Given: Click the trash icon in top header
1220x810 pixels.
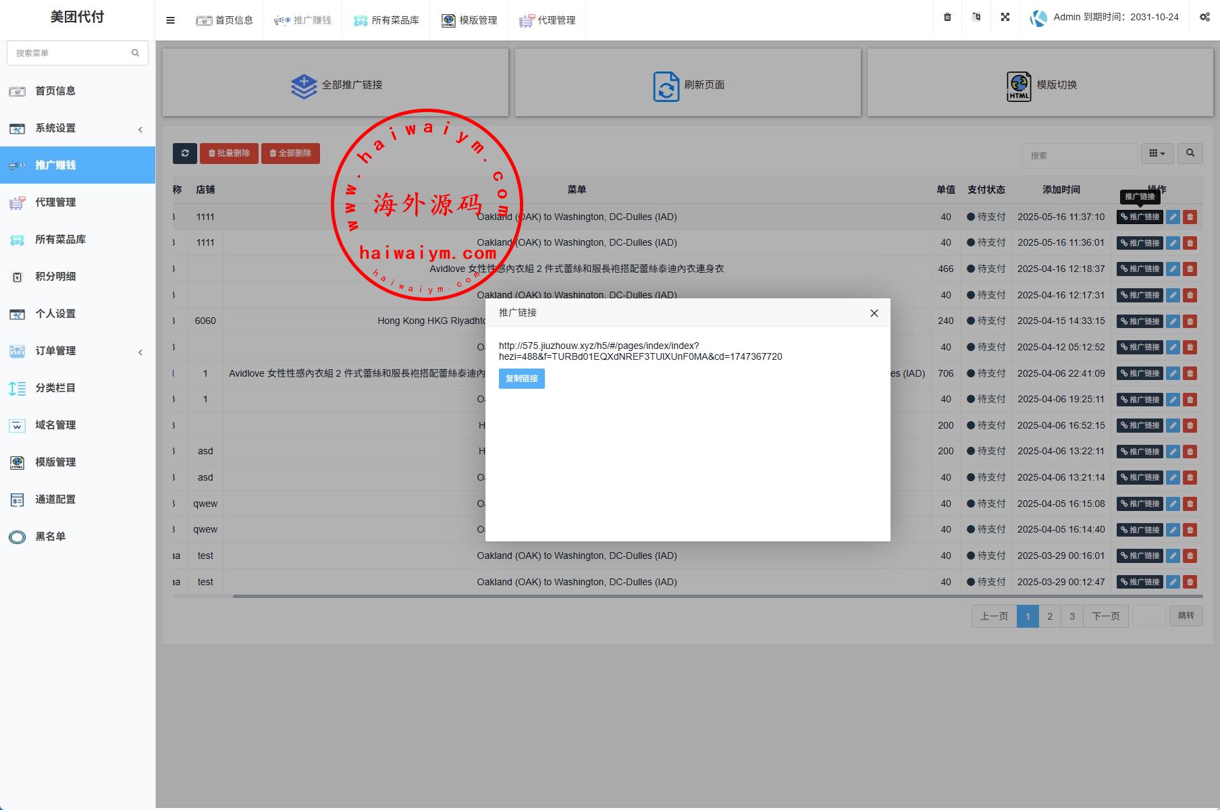Looking at the screenshot, I should coord(947,18).
